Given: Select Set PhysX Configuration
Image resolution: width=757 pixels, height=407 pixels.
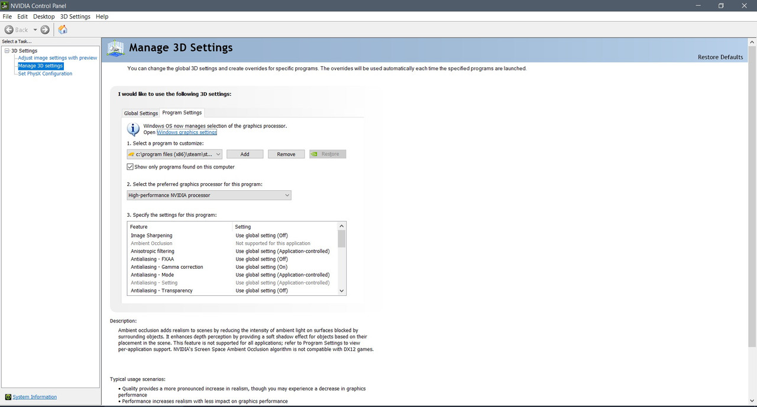Looking at the screenshot, I should click(45, 74).
